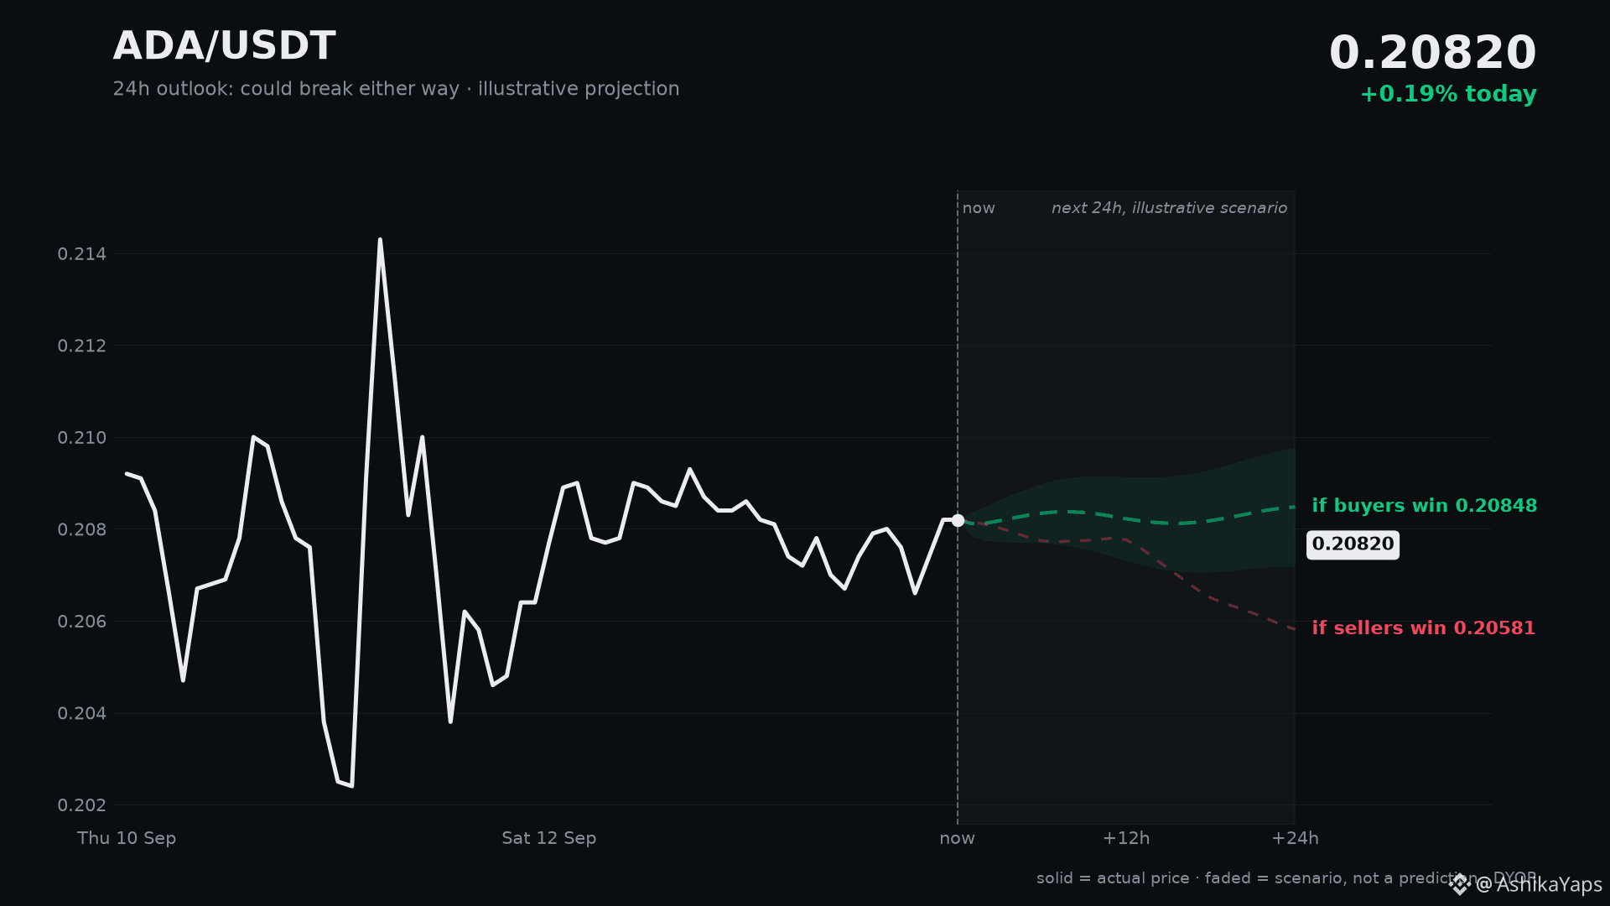
Task: Click the 0.214 y-axis price label
Action: (82, 254)
